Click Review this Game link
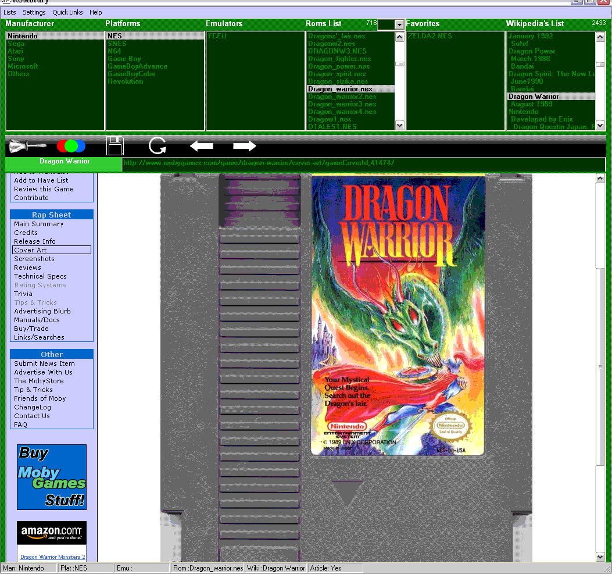The height and width of the screenshot is (574, 612). pos(44,189)
